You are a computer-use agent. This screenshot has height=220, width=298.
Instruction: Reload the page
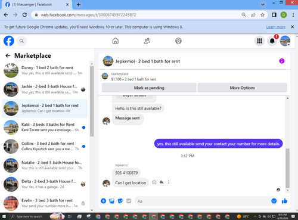click(24, 15)
